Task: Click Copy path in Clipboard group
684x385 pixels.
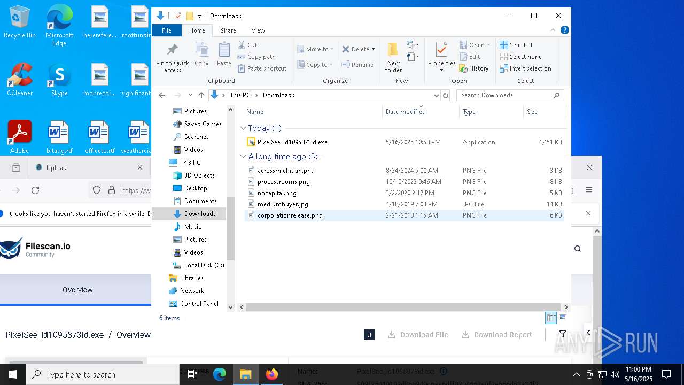Action: 256,57
